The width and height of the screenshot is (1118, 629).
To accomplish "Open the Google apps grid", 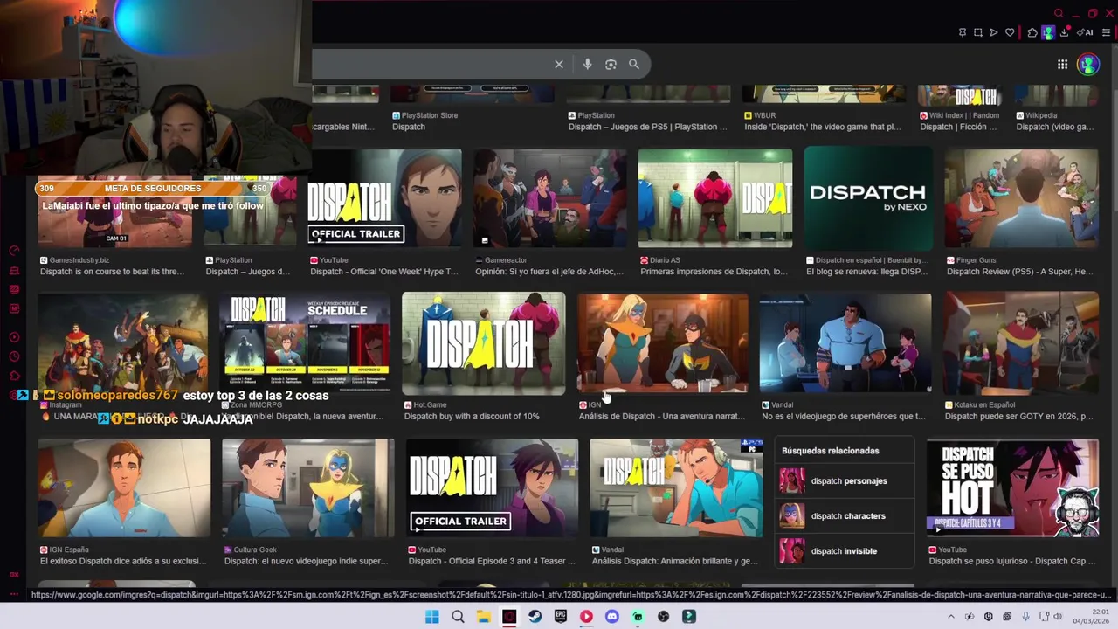I will (x=1062, y=64).
